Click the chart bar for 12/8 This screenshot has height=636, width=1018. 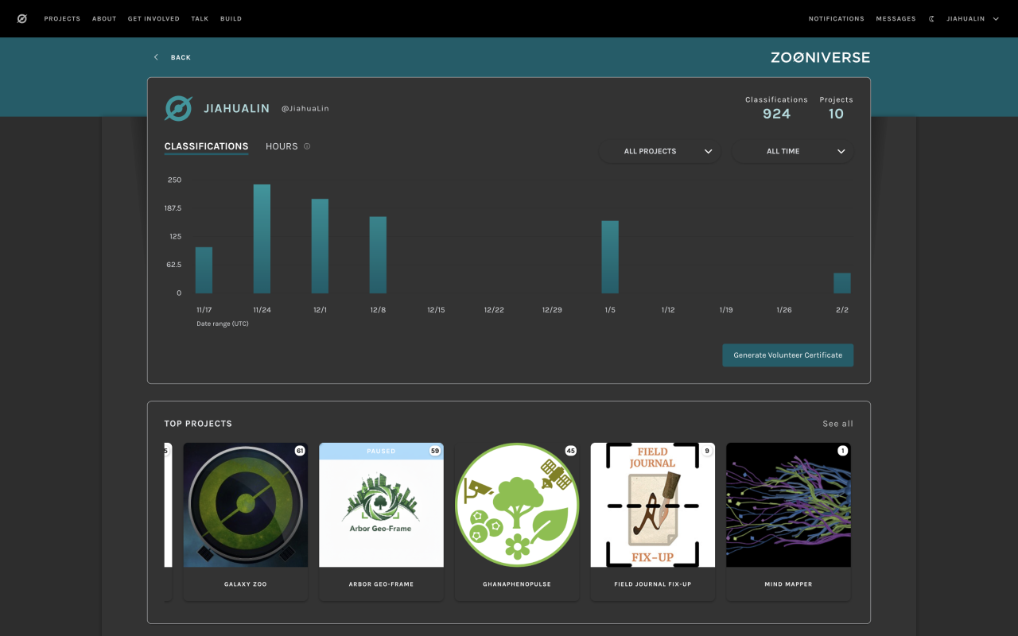tap(378, 255)
